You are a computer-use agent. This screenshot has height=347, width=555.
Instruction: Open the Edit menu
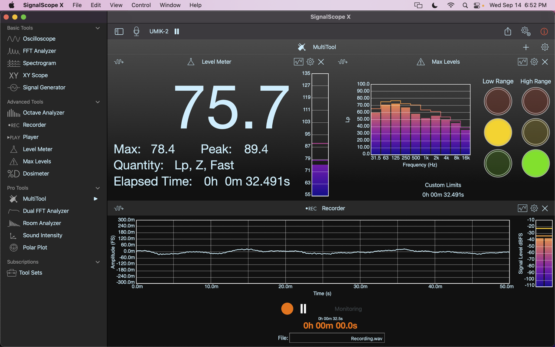point(96,5)
